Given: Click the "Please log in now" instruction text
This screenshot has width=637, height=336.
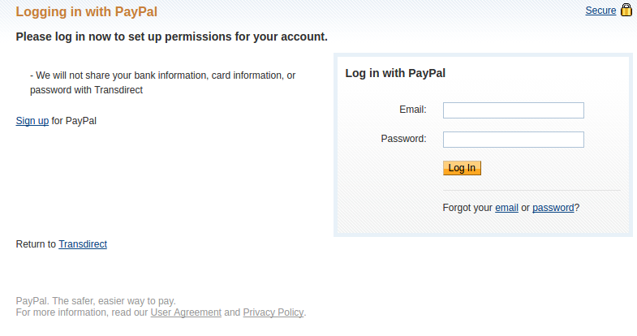Looking at the screenshot, I should click(x=171, y=37).
